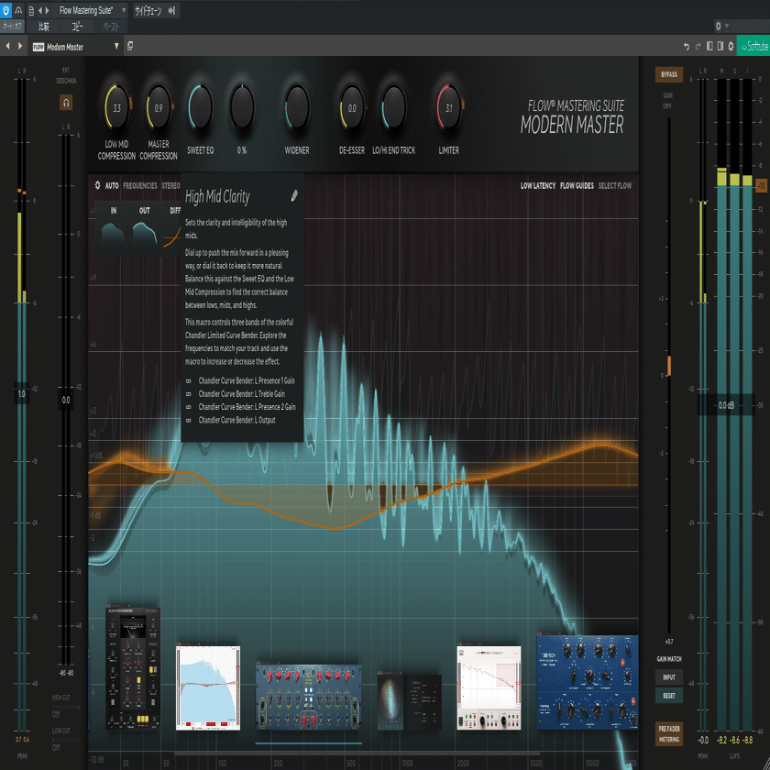The height and width of the screenshot is (770, 770).
Task: Click the host bypass arc icon
Action: (18, 10)
